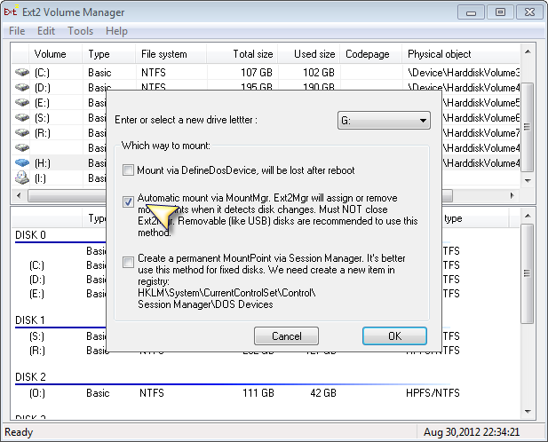Open the Edit menu
The height and width of the screenshot is (442, 548).
[x=46, y=31]
